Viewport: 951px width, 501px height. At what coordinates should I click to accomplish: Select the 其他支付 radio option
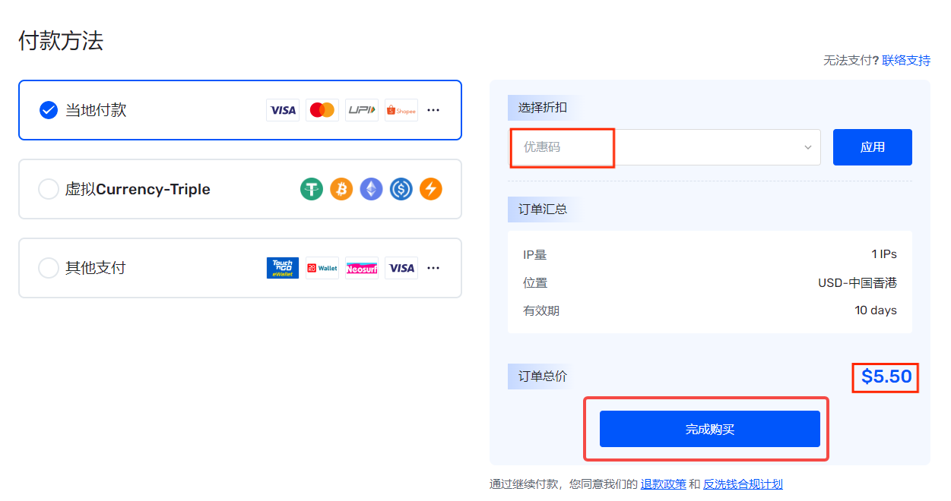pyautogui.click(x=49, y=268)
